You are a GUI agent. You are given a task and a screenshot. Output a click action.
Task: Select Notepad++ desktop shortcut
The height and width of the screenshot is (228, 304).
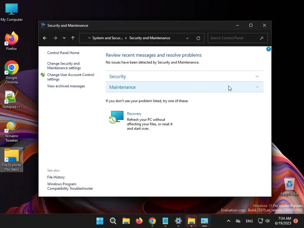click(x=12, y=100)
